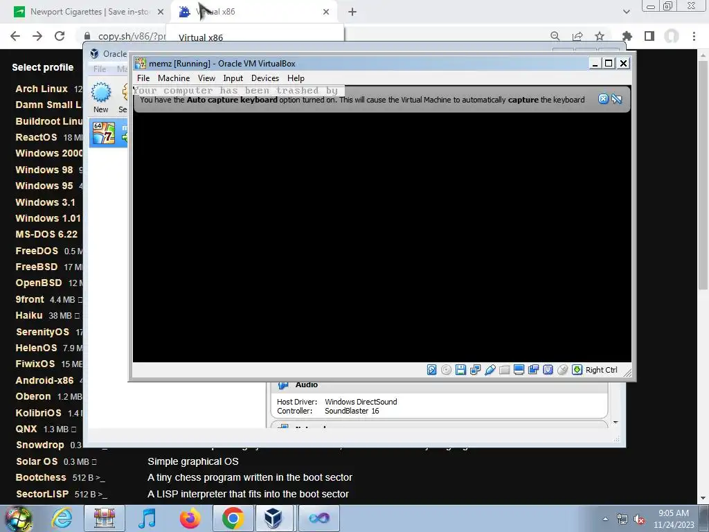Click the Audio section header in Manager
This screenshot has width=709, height=532.
point(306,385)
